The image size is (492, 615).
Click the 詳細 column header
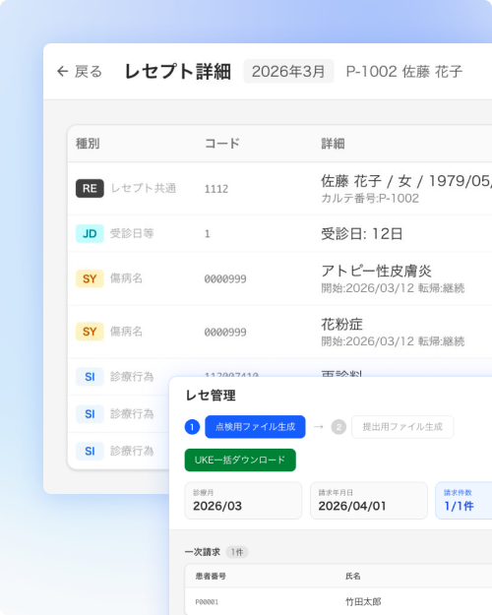tap(333, 144)
